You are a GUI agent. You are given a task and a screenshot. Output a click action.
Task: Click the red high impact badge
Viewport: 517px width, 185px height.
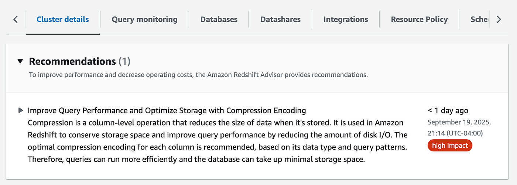click(450, 145)
